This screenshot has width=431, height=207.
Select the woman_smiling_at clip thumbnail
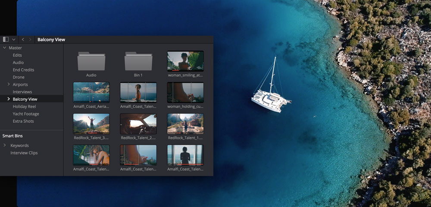[x=185, y=61]
